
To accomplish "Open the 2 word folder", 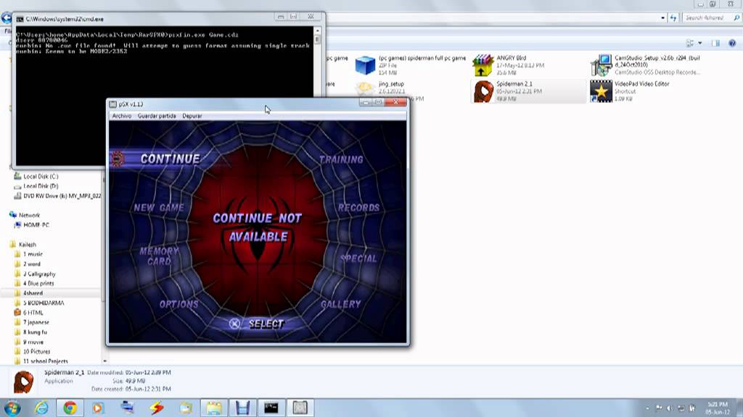I will point(32,264).
